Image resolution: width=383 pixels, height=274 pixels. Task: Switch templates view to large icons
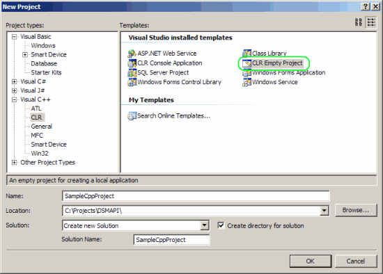359,22
